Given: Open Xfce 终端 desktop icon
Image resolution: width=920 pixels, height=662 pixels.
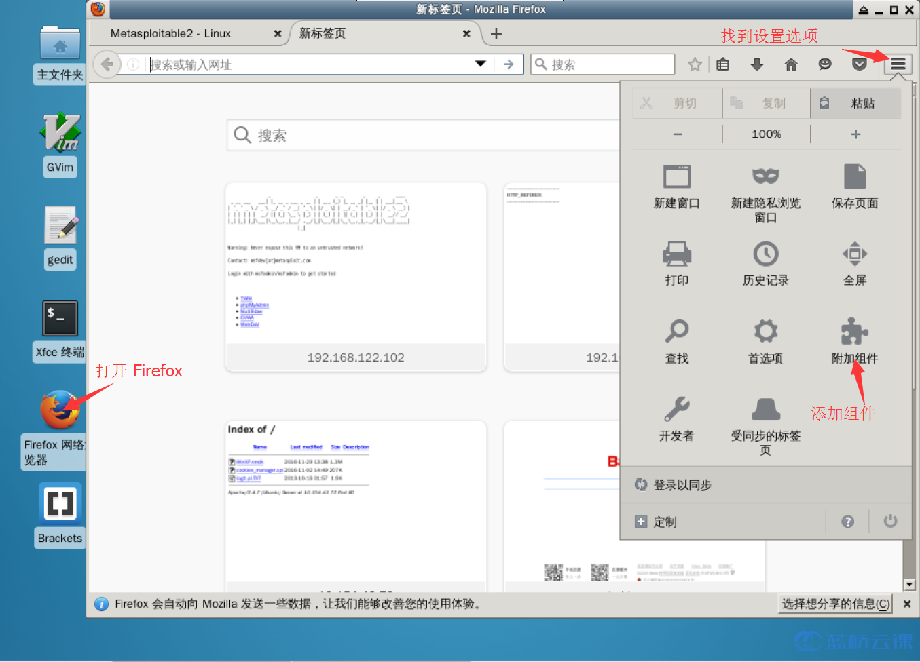Looking at the screenshot, I should (60, 331).
